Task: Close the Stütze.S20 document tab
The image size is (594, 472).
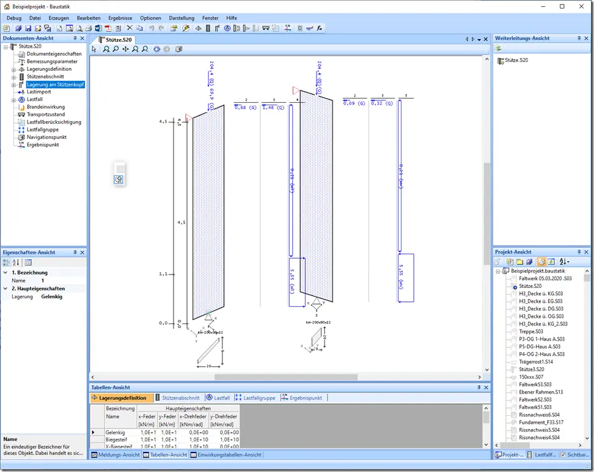Action: (x=486, y=39)
